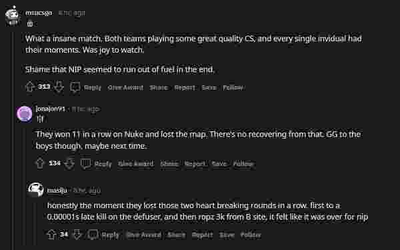This screenshot has width=400, height=250.
Task: Downvote the 'What a insane match' comment
Action: pyautogui.click(x=59, y=87)
